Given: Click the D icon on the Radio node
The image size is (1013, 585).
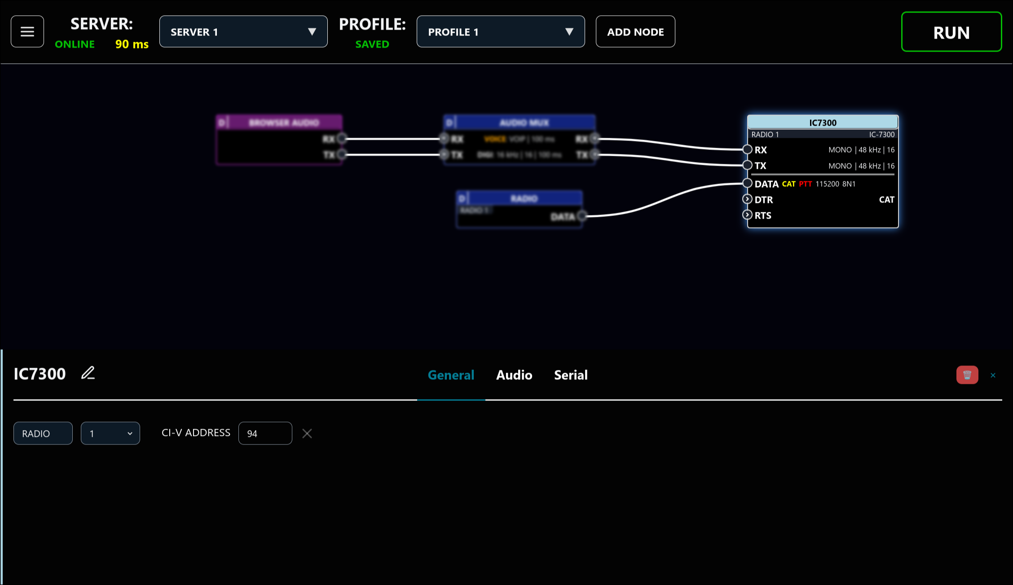Looking at the screenshot, I should pyautogui.click(x=462, y=198).
